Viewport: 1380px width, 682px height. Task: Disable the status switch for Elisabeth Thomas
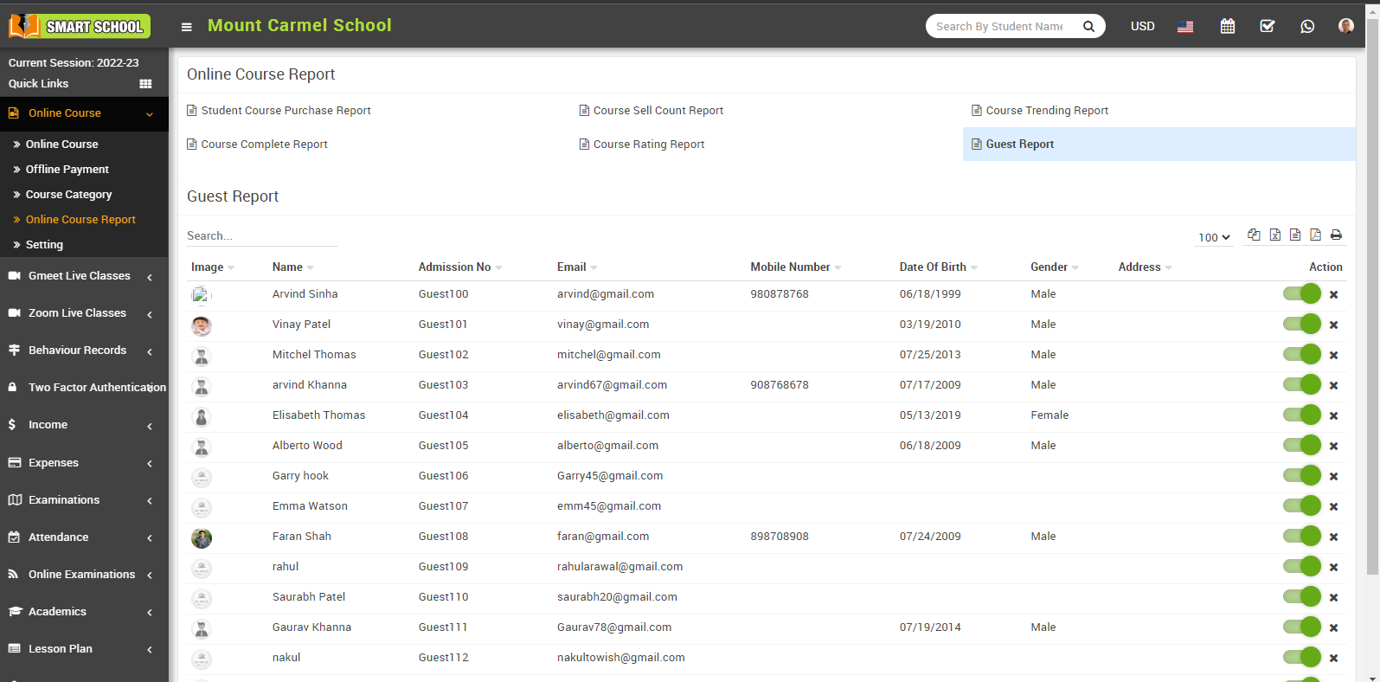point(1301,415)
